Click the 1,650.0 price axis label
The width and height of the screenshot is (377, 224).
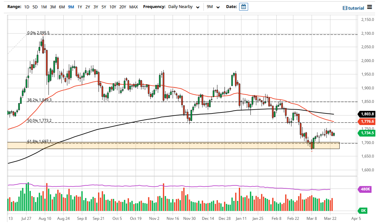pyautogui.click(x=368, y=156)
